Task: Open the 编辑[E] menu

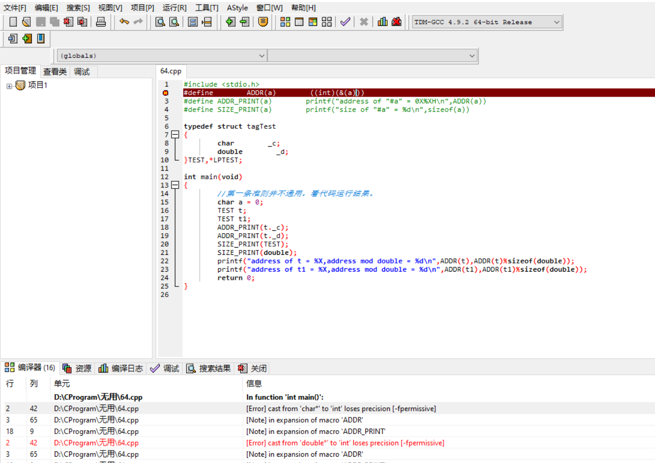Action: [x=47, y=8]
